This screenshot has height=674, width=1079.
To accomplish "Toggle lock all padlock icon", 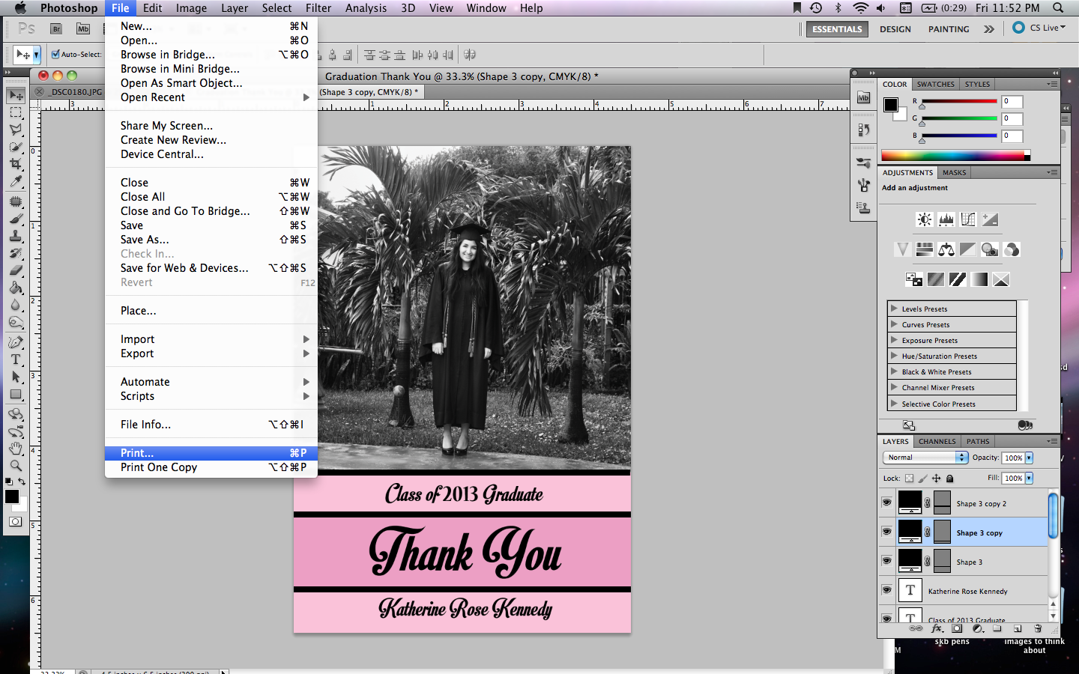I will pos(949,478).
